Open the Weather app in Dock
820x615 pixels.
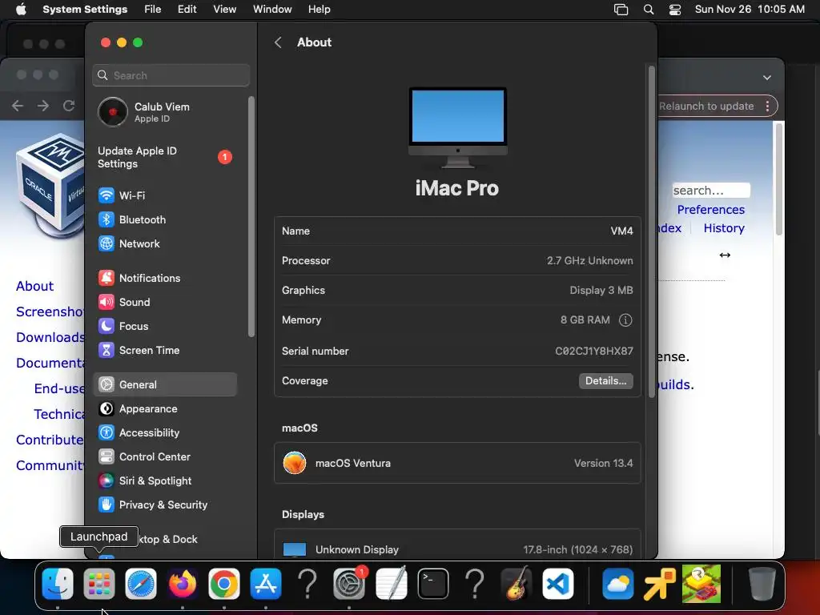click(617, 584)
